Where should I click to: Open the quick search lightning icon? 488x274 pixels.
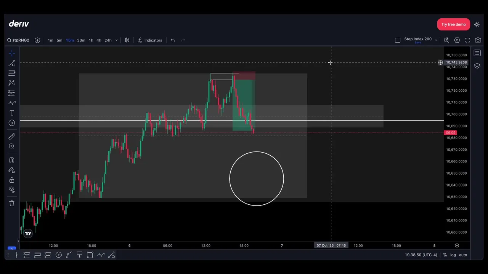(x=446, y=40)
